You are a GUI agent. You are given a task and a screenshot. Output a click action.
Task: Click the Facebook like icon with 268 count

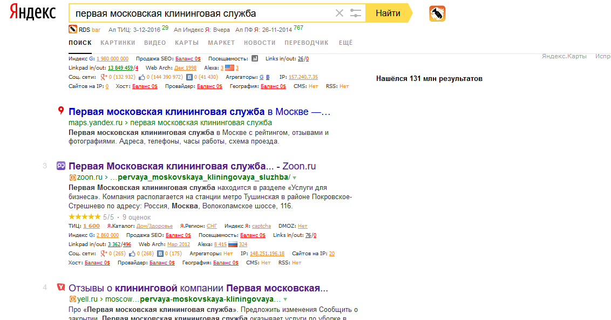point(132,254)
